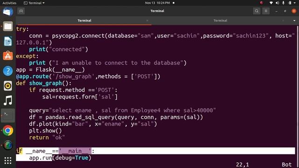Click the 'df.plot(kind="bar"' line

(x=93, y=124)
